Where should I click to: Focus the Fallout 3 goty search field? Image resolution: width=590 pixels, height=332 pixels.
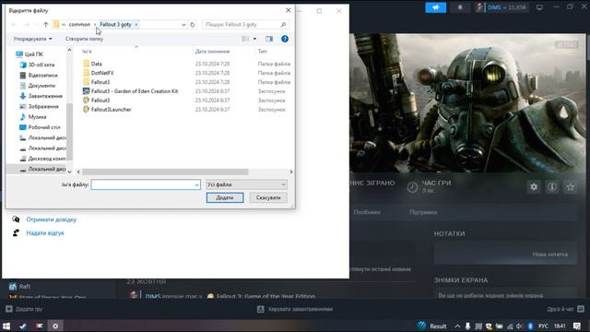(x=246, y=25)
